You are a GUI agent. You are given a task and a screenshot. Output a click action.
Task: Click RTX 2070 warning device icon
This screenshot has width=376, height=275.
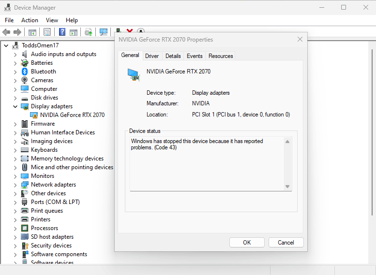[x=34, y=115]
